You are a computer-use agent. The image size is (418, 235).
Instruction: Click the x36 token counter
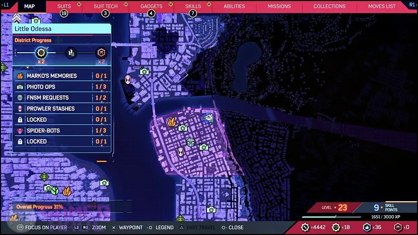click(x=372, y=227)
